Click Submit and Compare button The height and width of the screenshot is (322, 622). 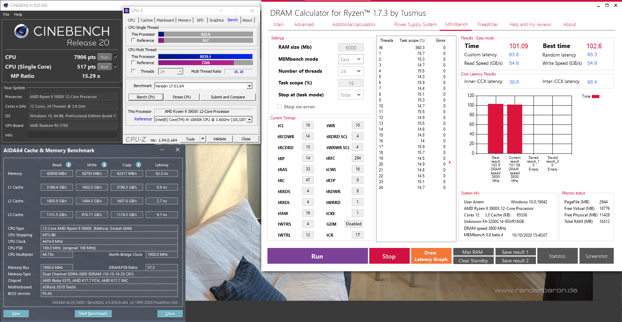(x=228, y=97)
